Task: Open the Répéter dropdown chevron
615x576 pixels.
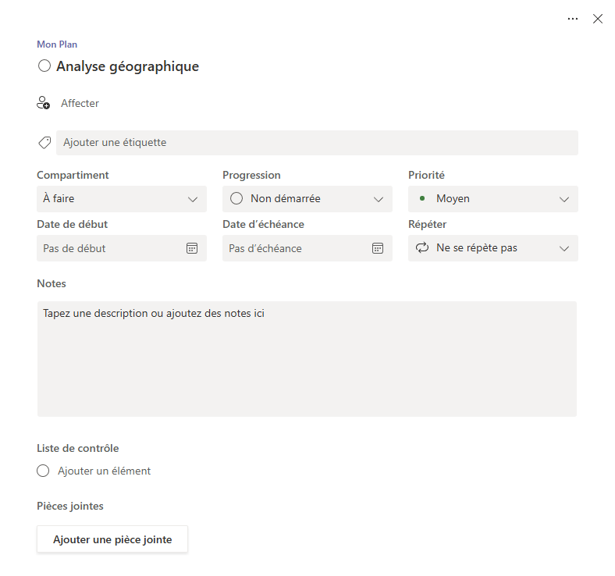Action: [x=564, y=248]
